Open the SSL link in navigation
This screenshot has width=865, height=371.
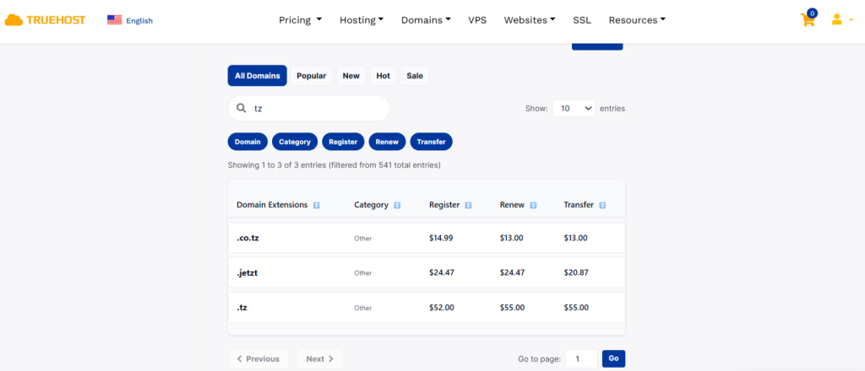point(581,20)
